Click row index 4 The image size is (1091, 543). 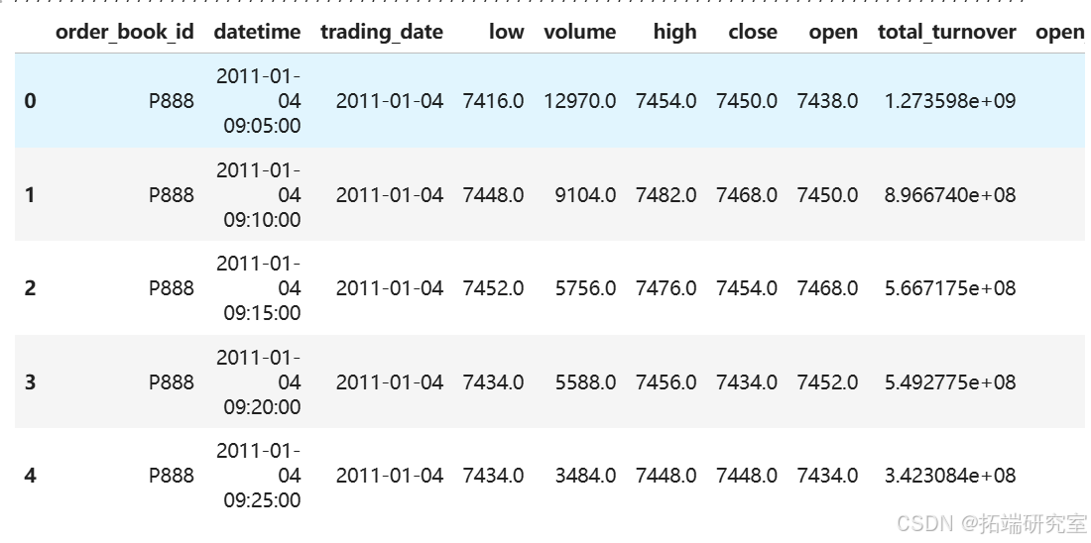pyautogui.click(x=30, y=476)
